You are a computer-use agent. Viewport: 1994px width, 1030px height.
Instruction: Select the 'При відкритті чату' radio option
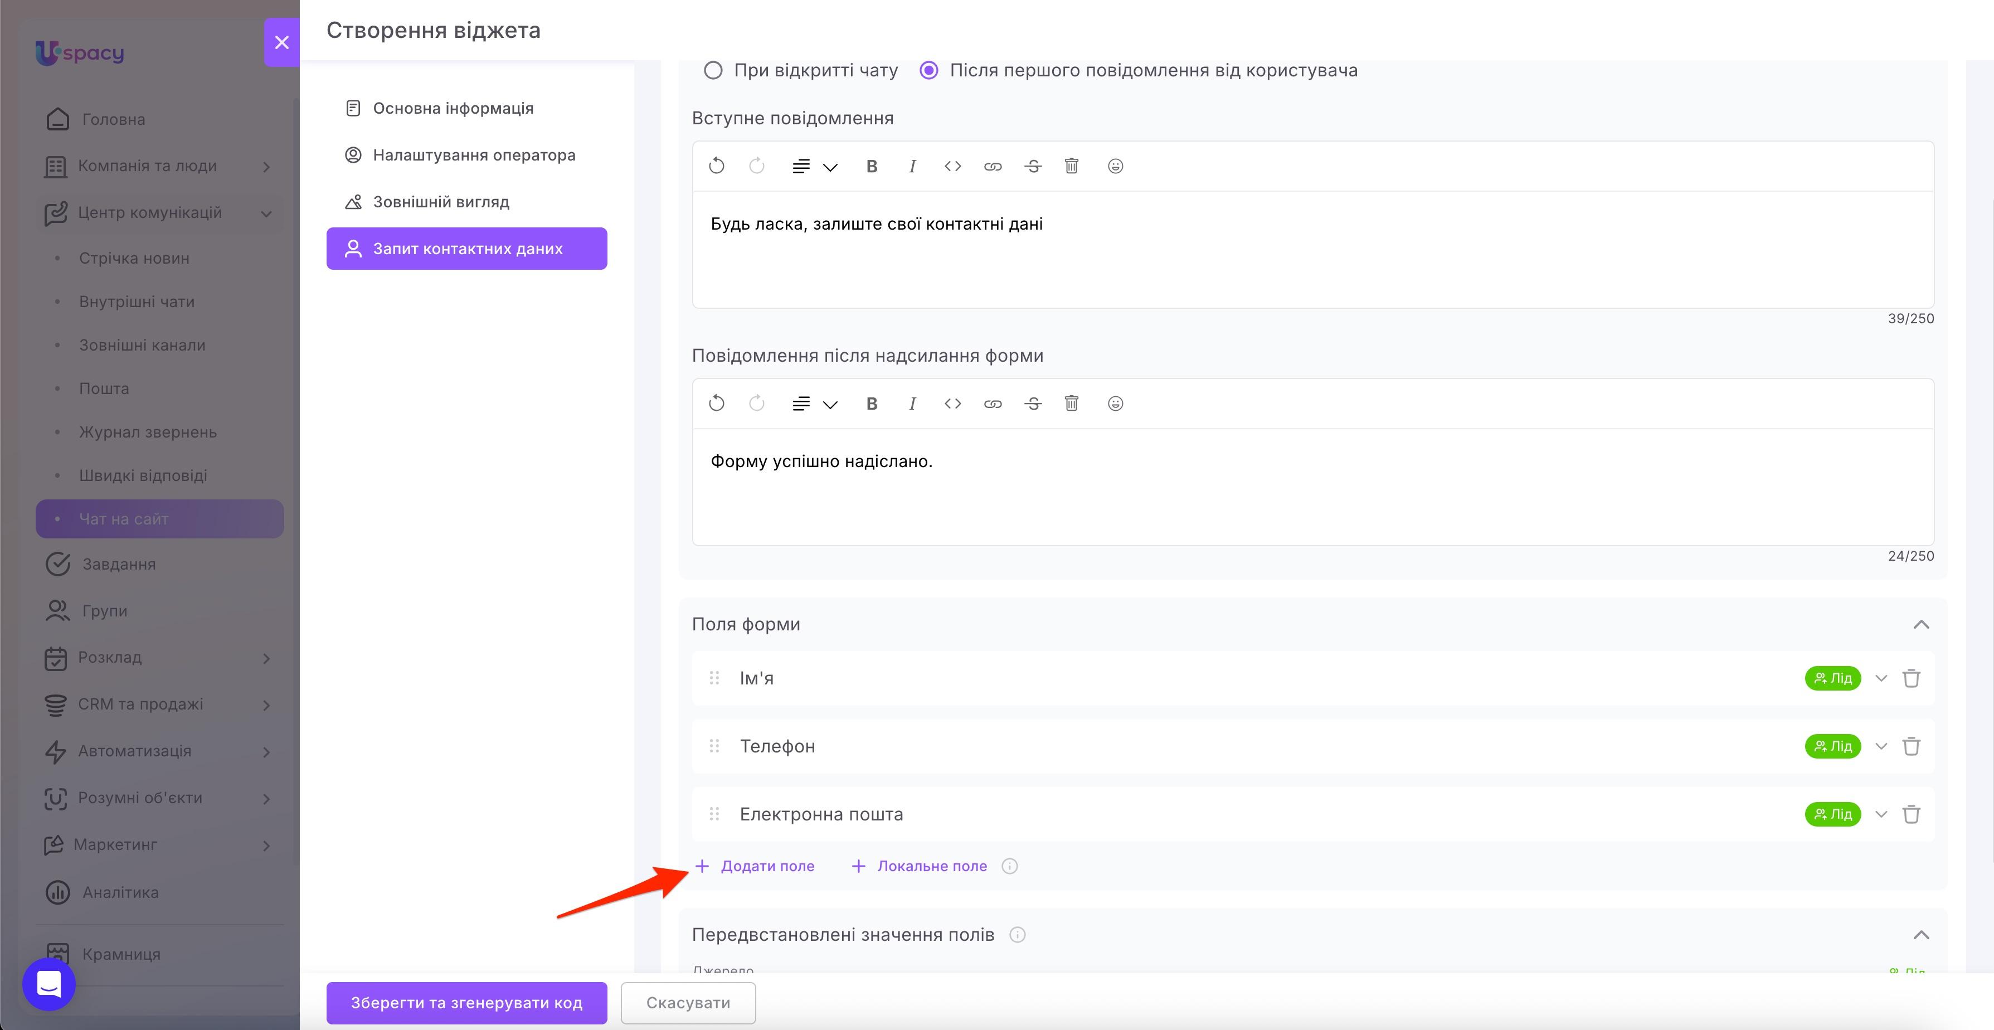coord(713,70)
